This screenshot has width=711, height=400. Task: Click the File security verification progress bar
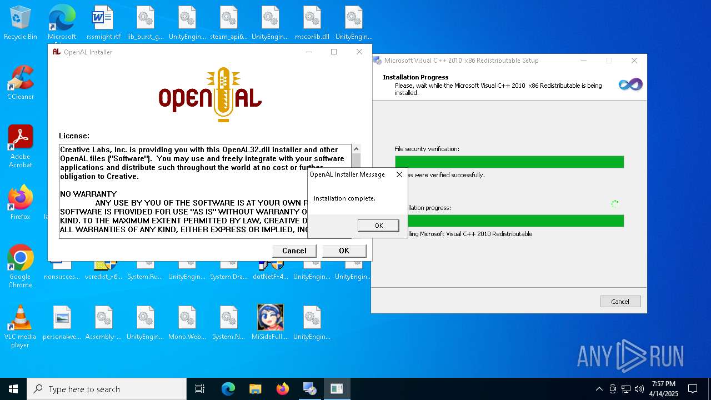509,162
